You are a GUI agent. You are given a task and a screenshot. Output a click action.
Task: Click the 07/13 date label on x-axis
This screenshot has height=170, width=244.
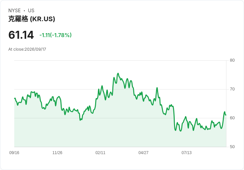(186, 153)
